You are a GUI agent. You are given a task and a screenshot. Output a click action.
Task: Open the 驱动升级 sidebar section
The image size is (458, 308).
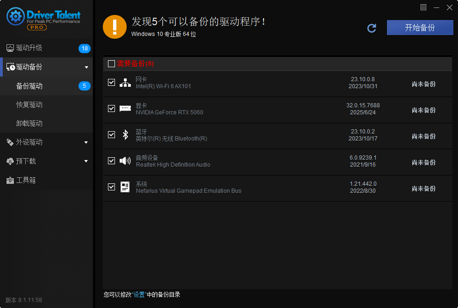pyautogui.click(x=29, y=48)
